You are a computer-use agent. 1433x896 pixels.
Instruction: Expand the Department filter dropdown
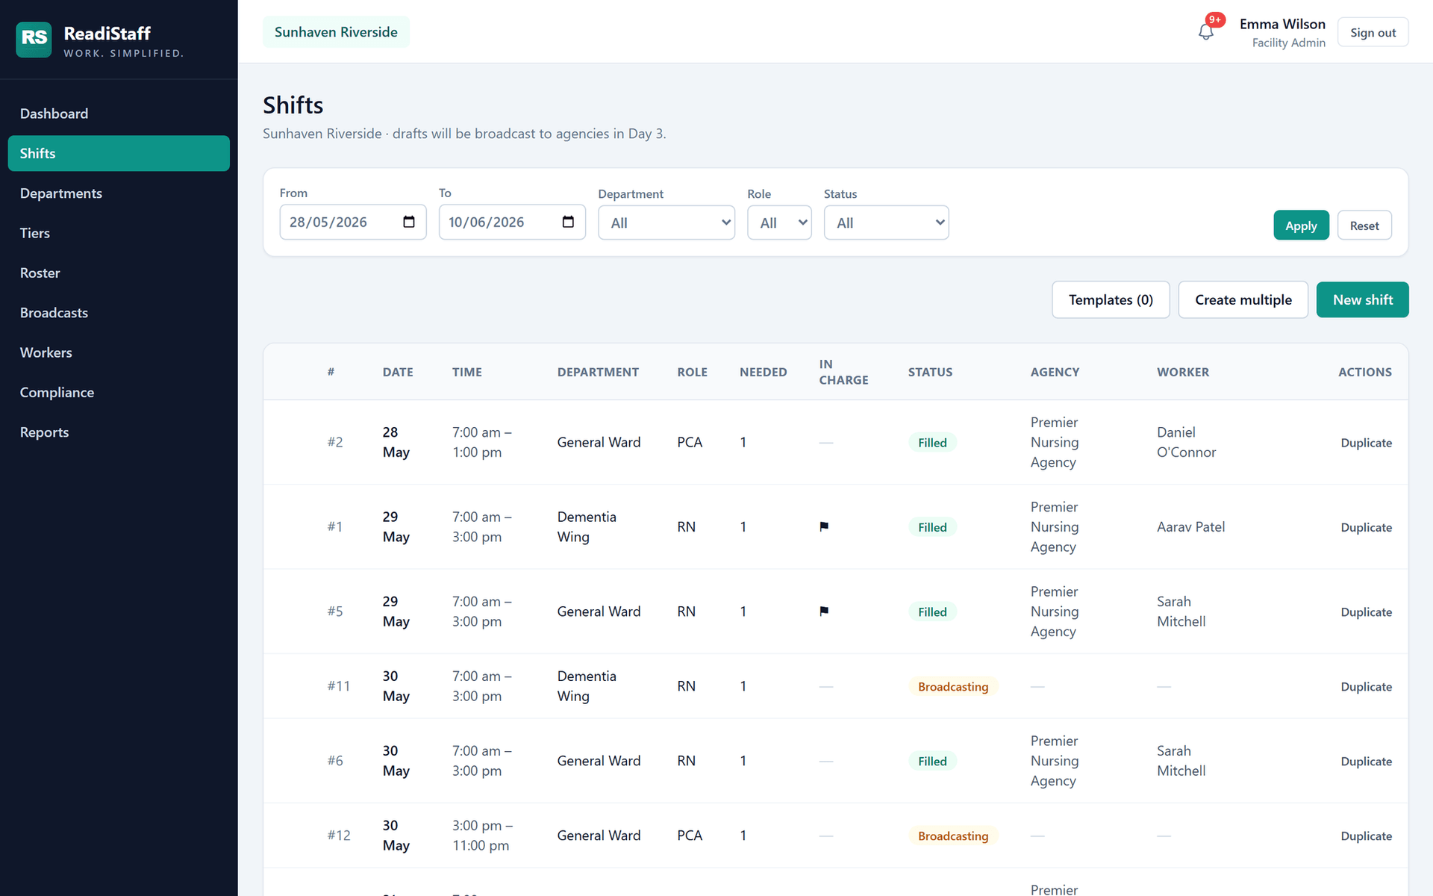click(666, 223)
